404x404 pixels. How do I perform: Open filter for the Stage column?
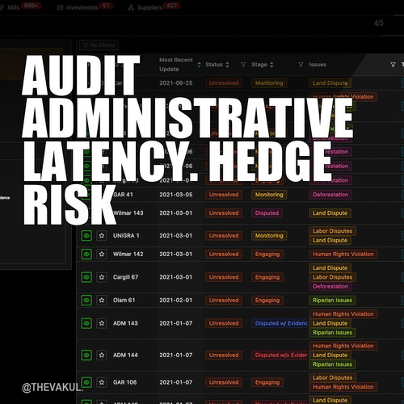301,65
